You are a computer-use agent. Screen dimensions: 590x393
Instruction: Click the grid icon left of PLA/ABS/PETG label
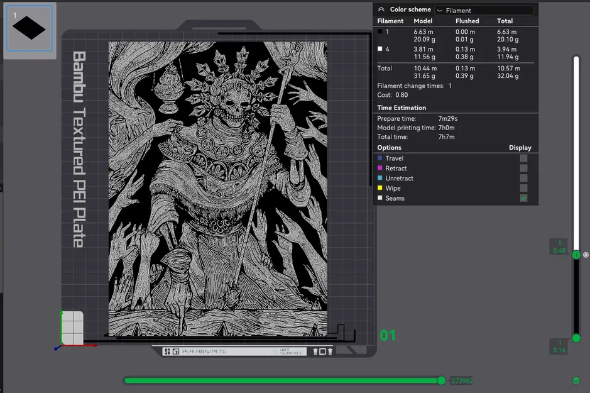click(167, 352)
